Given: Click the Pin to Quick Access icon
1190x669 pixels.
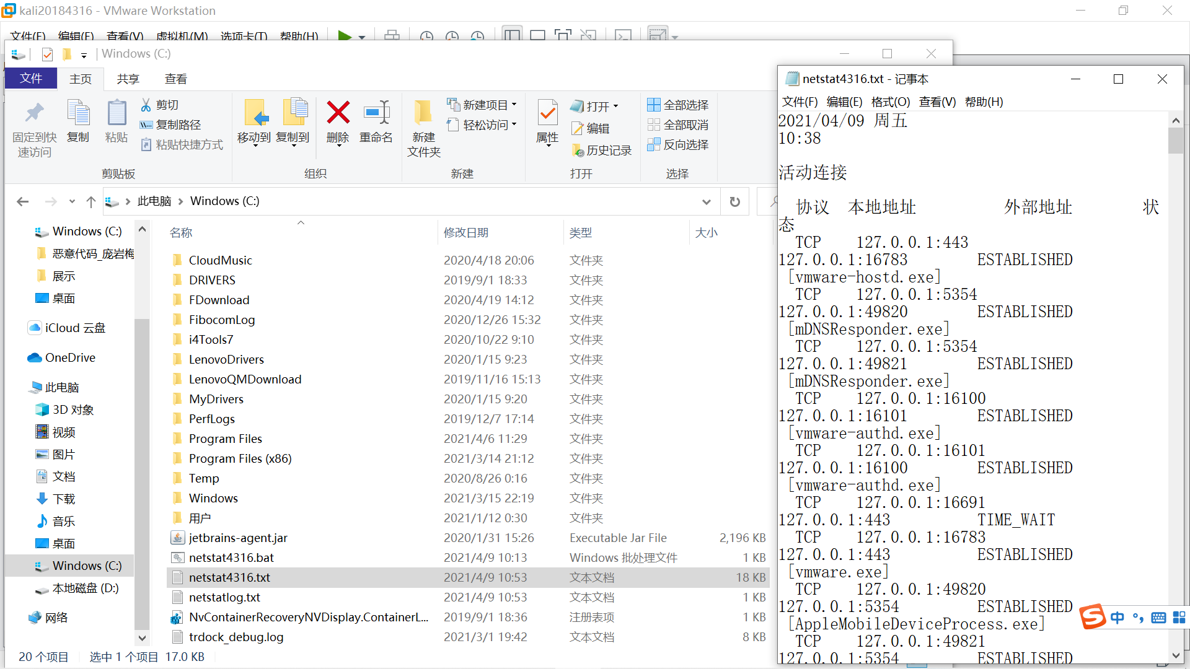Looking at the screenshot, I should click(34, 113).
